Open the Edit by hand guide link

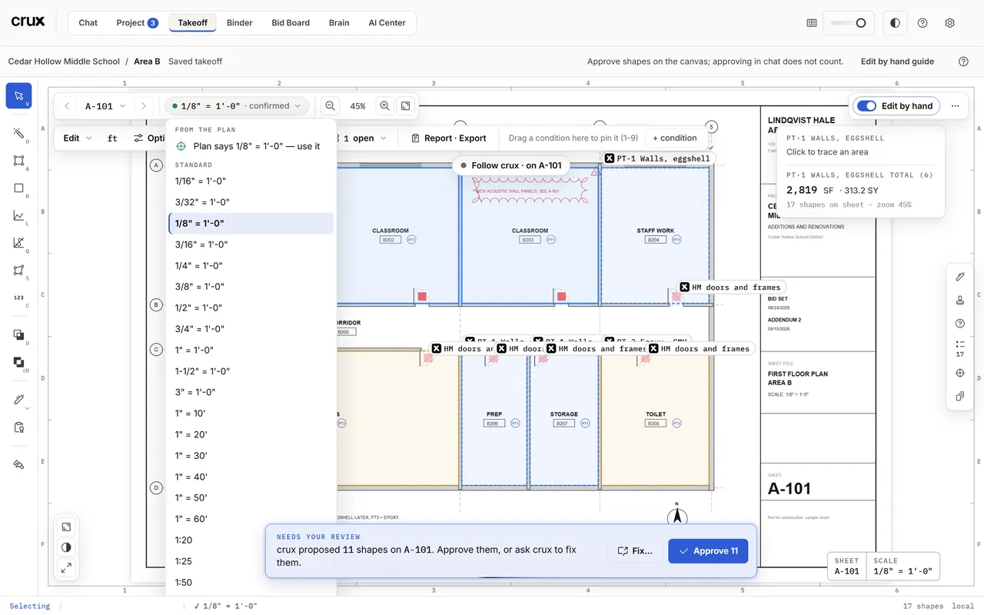[897, 61]
